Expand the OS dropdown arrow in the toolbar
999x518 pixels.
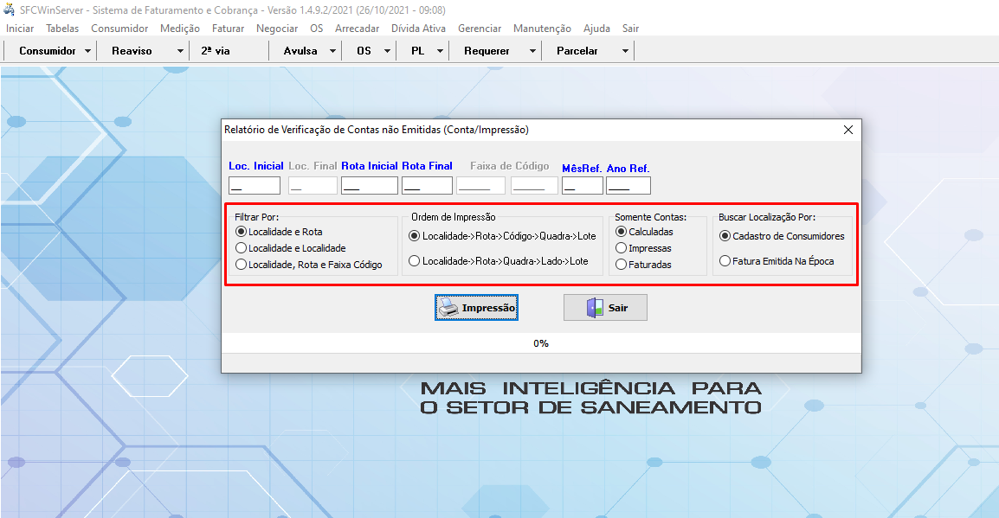pos(386,50)
